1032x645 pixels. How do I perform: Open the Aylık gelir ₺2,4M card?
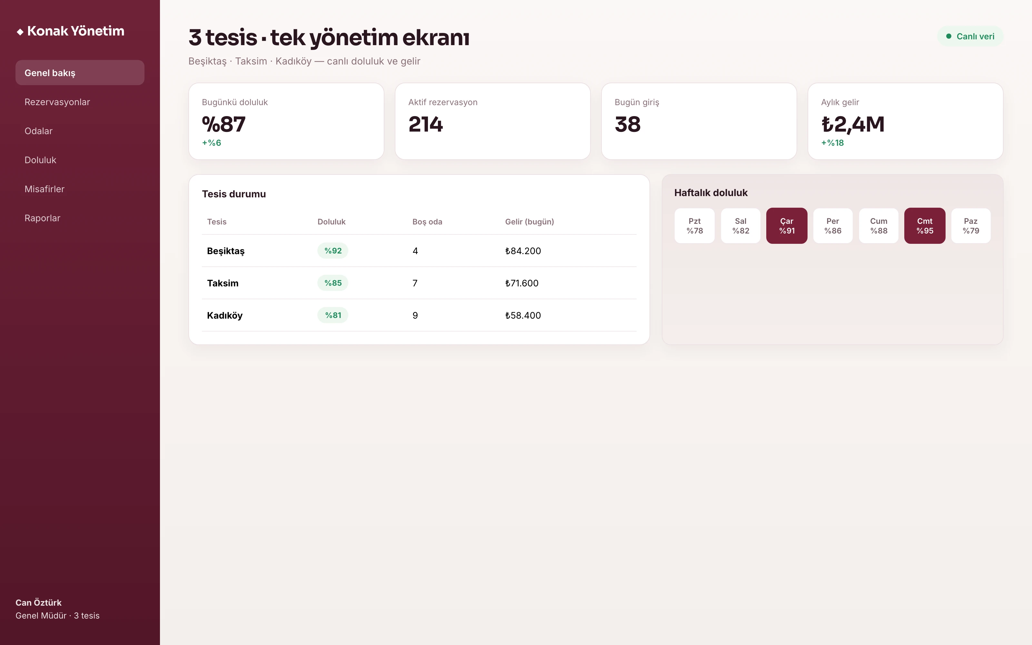tap(905, 121)
